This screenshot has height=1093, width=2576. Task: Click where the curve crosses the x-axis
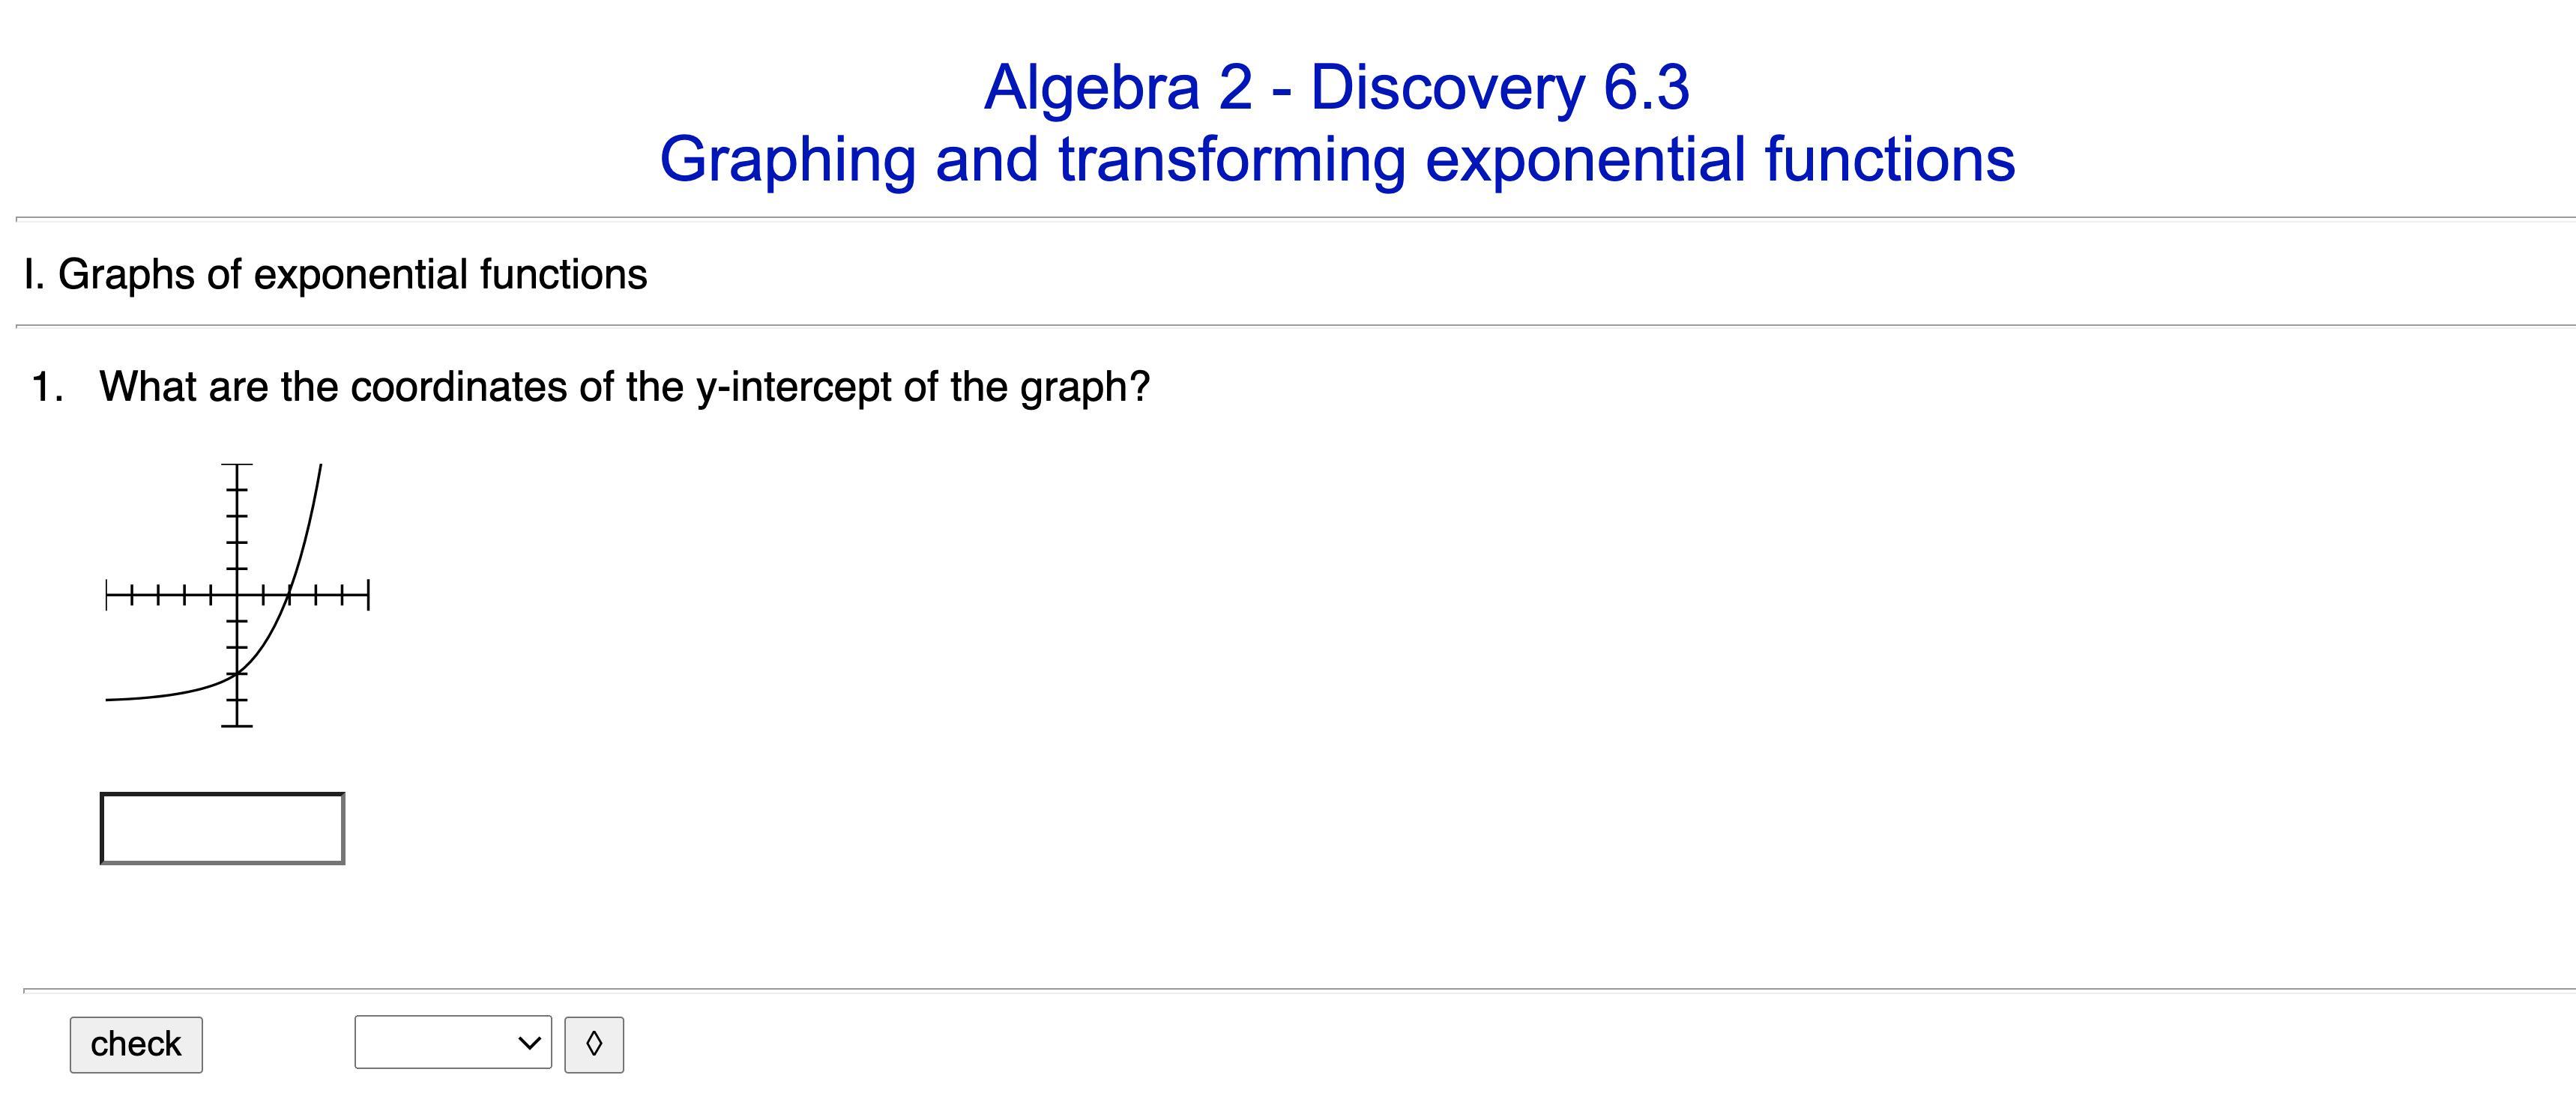coord(289,596)
